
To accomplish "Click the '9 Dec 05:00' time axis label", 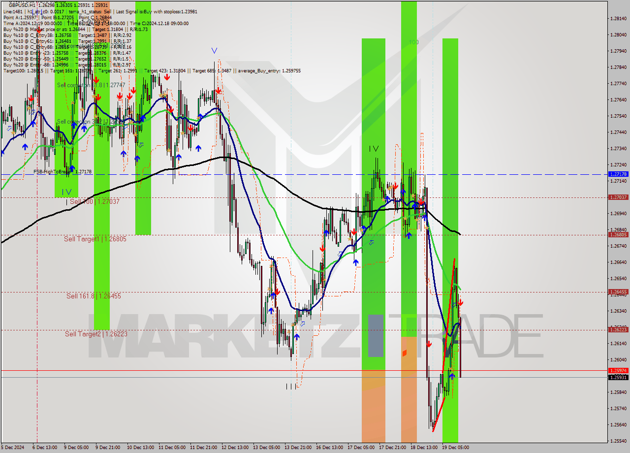I will 76,448.
